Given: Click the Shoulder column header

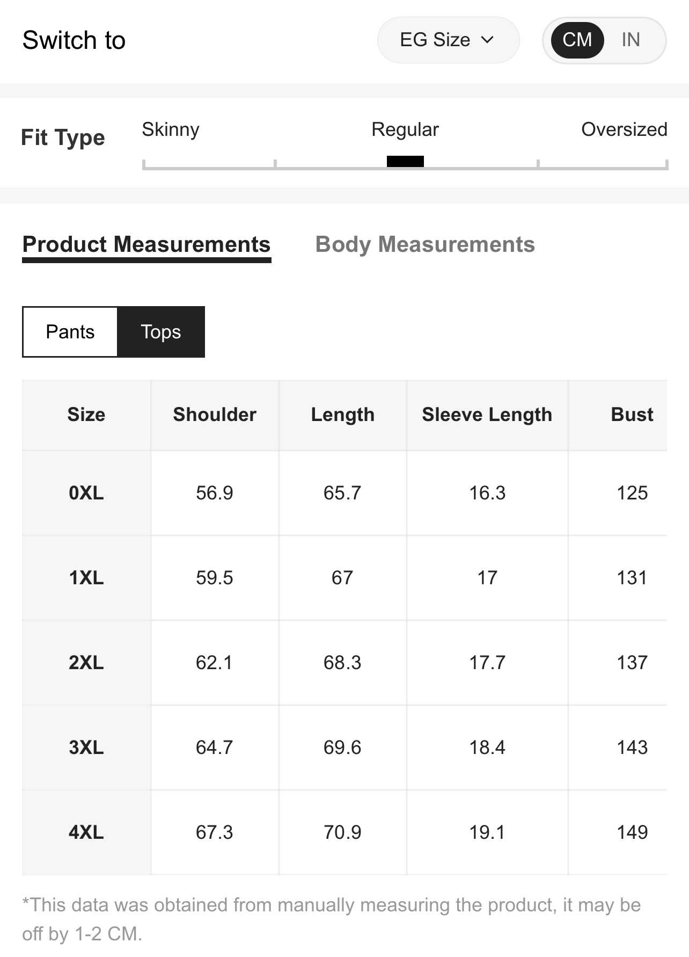Looking at the screenshot, I should [x=215, y=415].
